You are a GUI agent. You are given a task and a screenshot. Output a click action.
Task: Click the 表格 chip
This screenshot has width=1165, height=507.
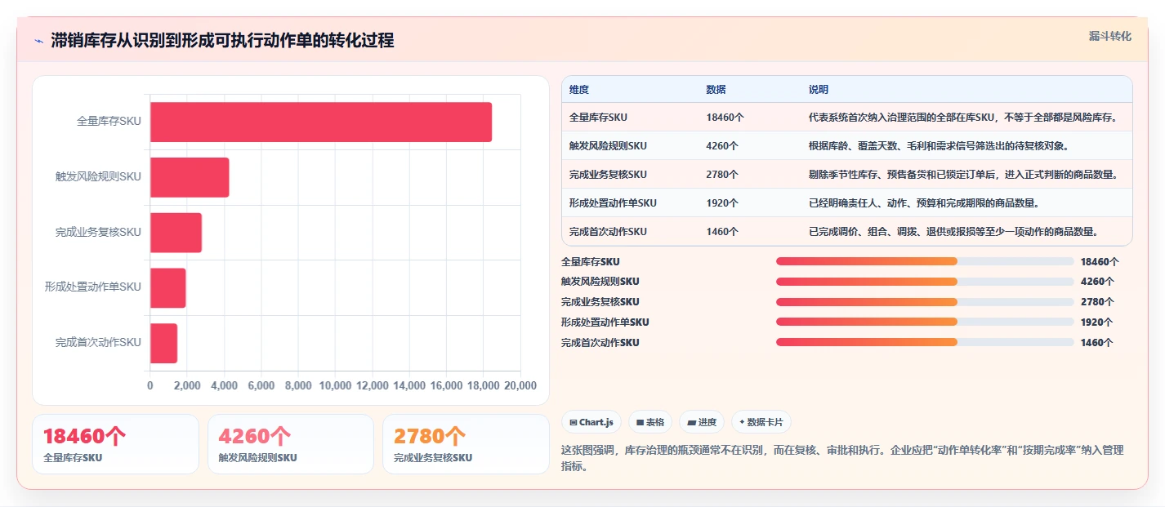(x=650, y=422)
